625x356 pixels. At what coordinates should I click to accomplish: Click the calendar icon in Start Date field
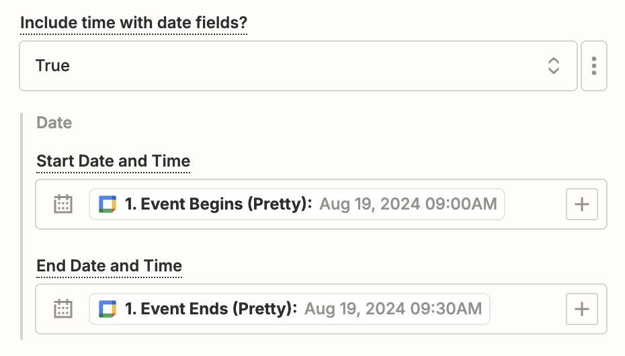(x=63, y=204)
